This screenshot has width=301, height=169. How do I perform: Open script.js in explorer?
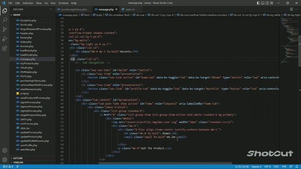tap(24, 93)
